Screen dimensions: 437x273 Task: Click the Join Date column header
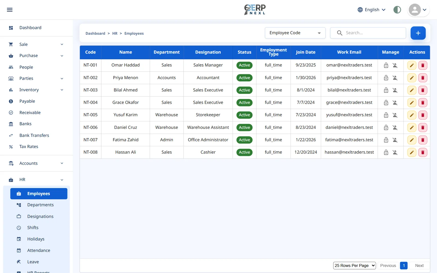coord(306,52)
